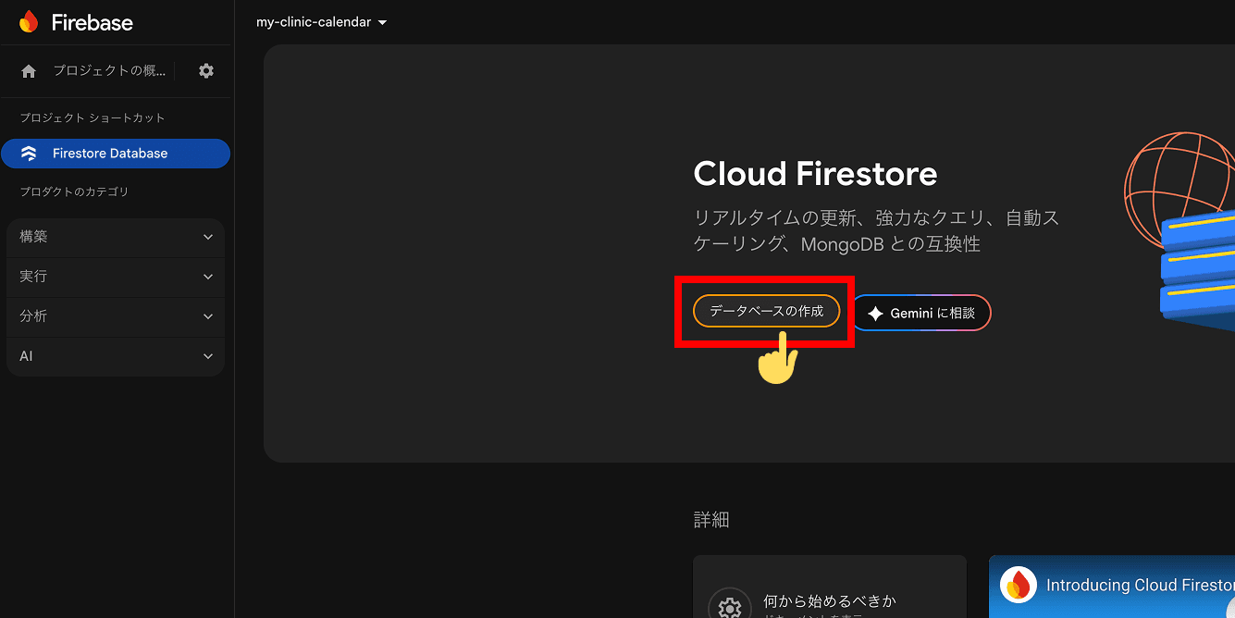Click the Firebase flame logo
The height and width of the screenshot is (618, 1235).
coord(29,22)
